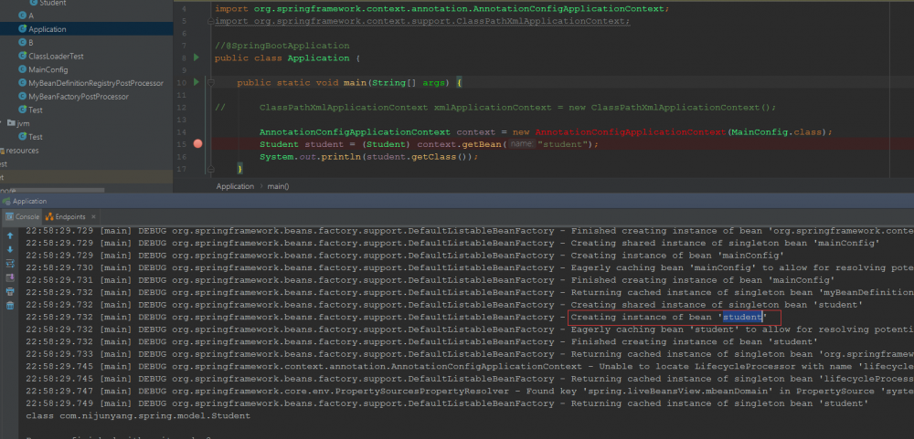Run the Application class from line 8 gutter
The image size is (914, 439).
(197, 57)
